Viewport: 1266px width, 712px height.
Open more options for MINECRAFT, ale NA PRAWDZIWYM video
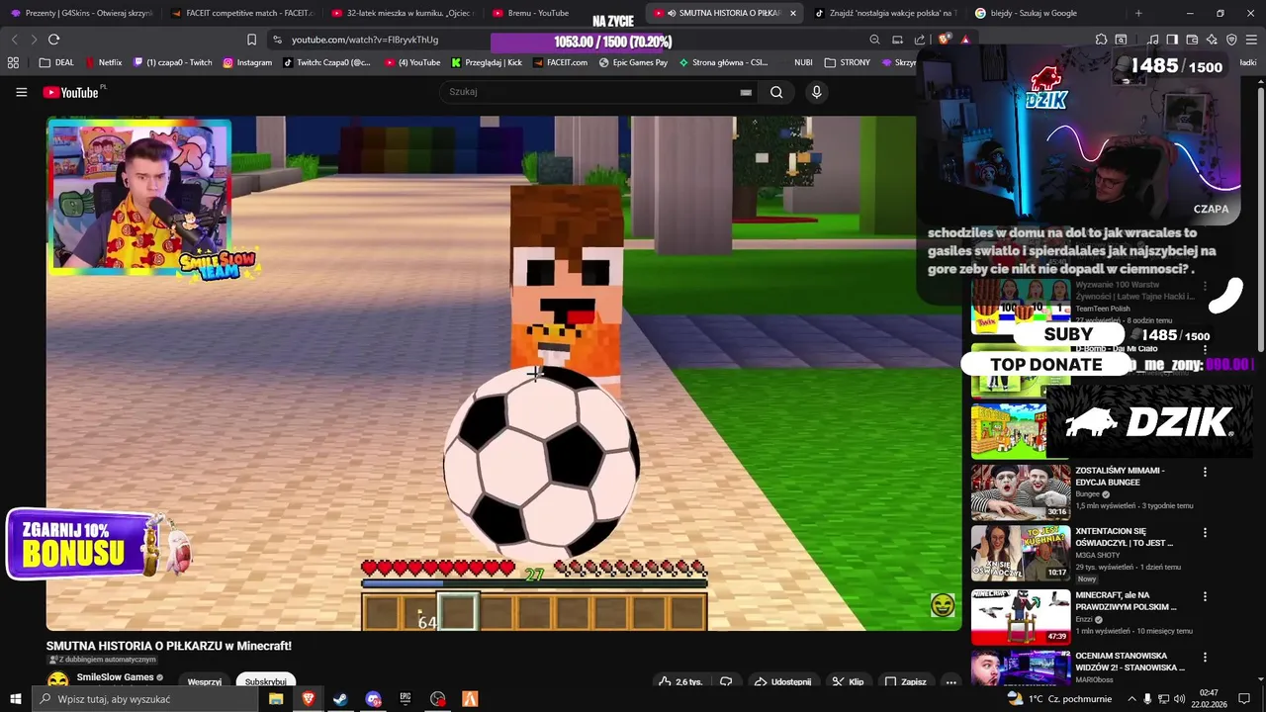pyautogui.click(x=1205, y=596)
